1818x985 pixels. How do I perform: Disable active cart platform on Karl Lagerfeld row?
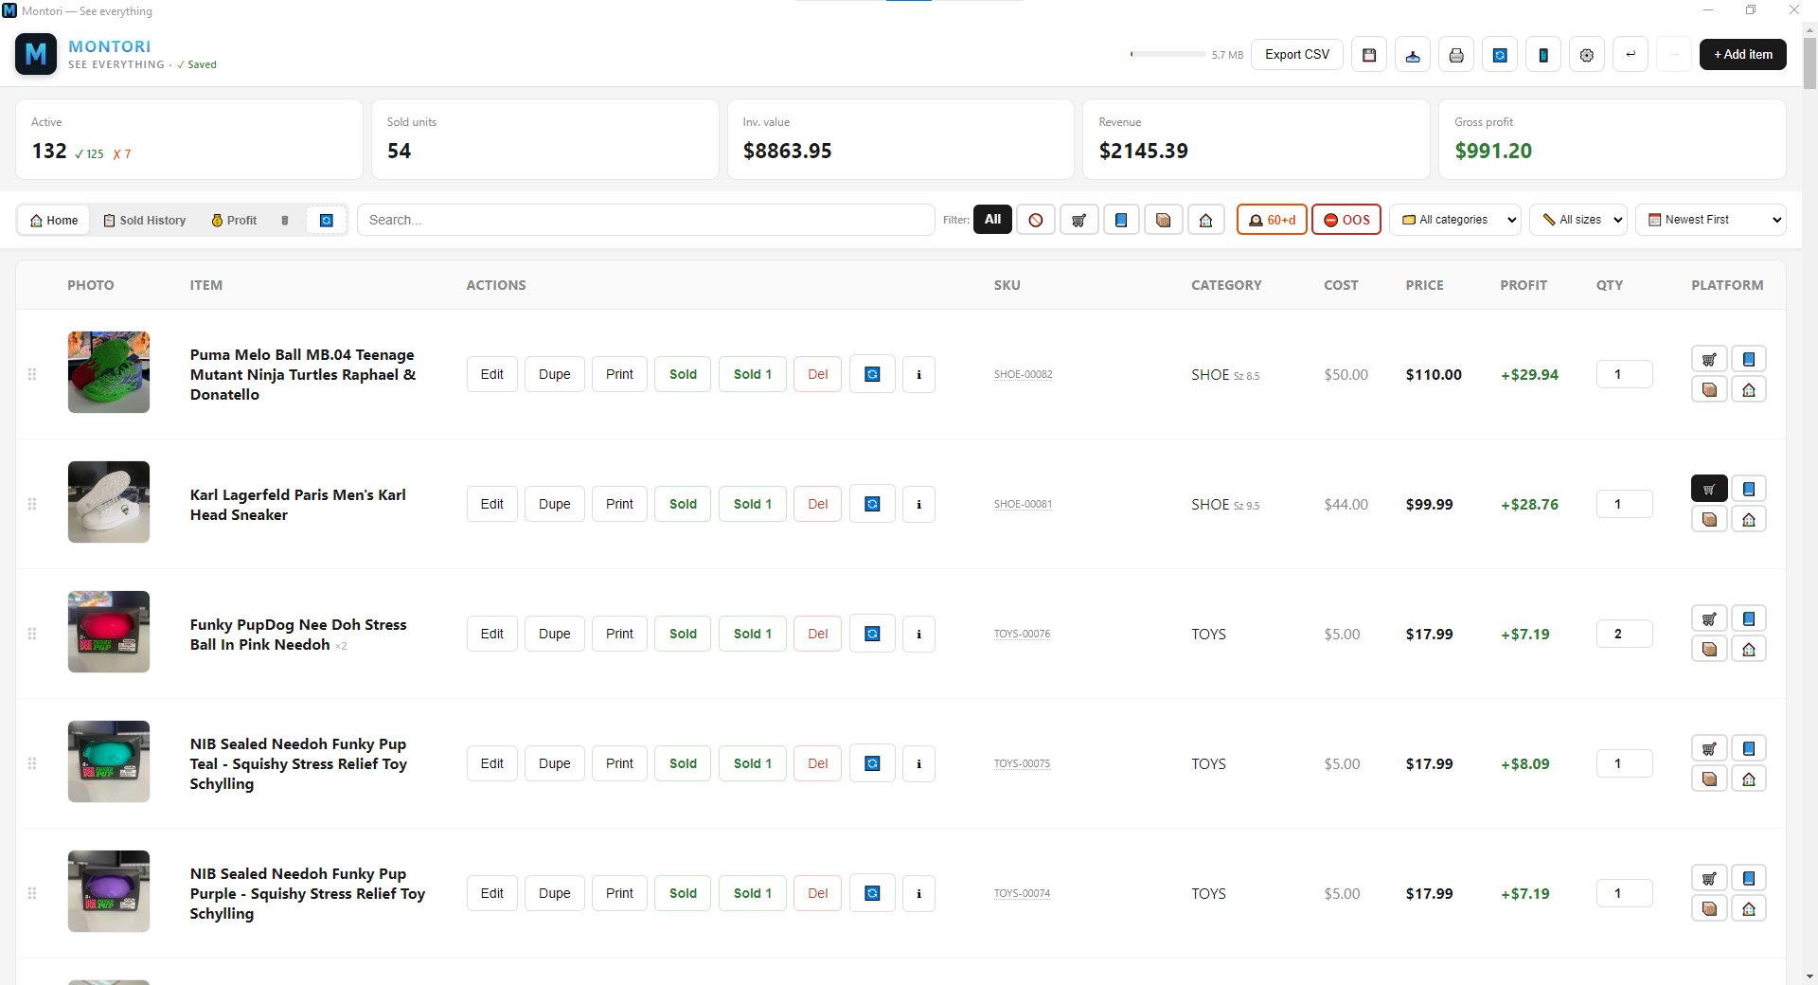[1709, 489]
